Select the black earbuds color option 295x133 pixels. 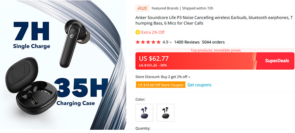[166, 112]
